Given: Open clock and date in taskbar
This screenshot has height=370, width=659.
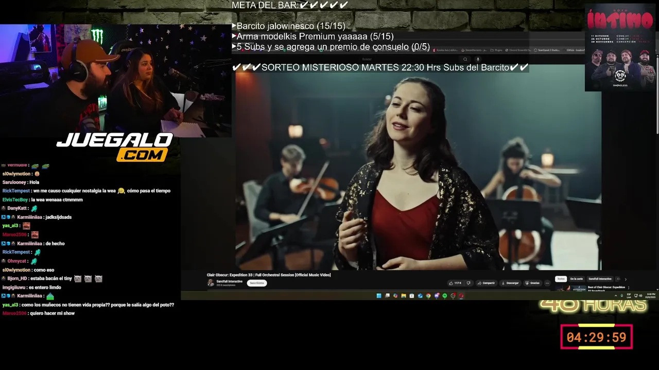Looking at the screenshot, I should click(x=651, y=295).
